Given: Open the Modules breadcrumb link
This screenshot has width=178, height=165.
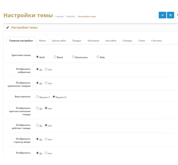Looking at the screenshot, I should (71, 16).
